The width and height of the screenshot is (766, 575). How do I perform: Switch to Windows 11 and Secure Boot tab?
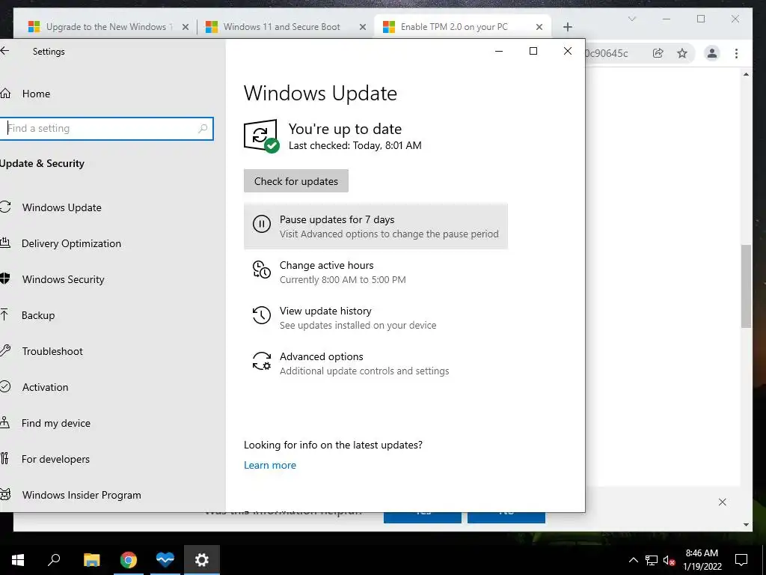(281, 27)
